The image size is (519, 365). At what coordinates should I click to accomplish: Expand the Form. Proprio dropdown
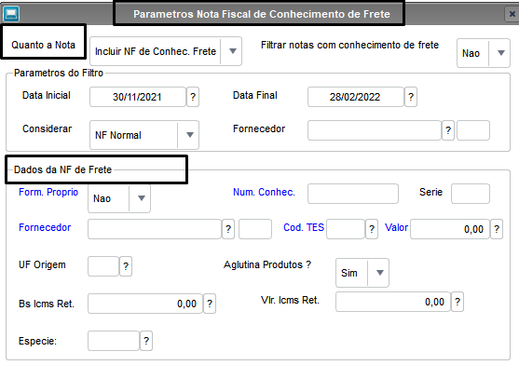pos(142,198)
